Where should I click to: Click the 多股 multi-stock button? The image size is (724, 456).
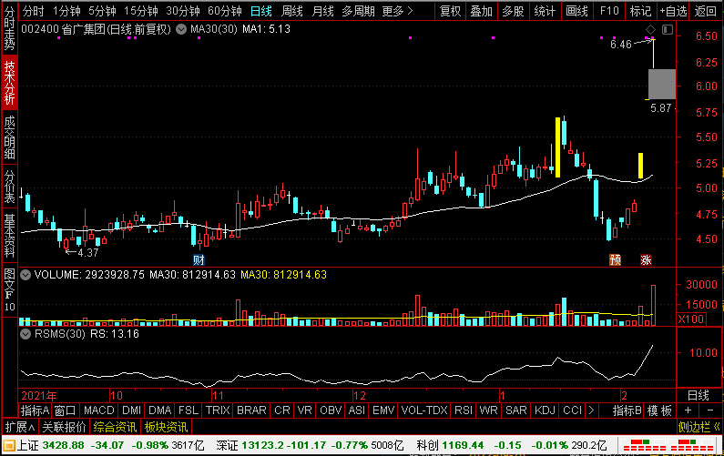click(x=513, y=11)
